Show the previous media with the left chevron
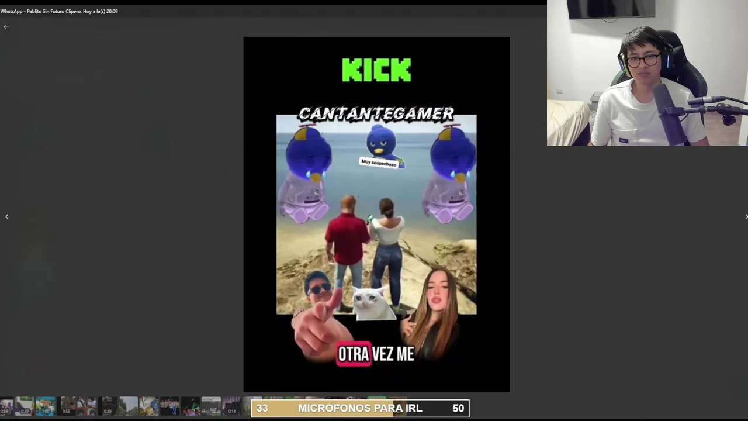Image resolution: width=748 pixels, height=421 pixels. pyautogui.click(x=7, y=216)
